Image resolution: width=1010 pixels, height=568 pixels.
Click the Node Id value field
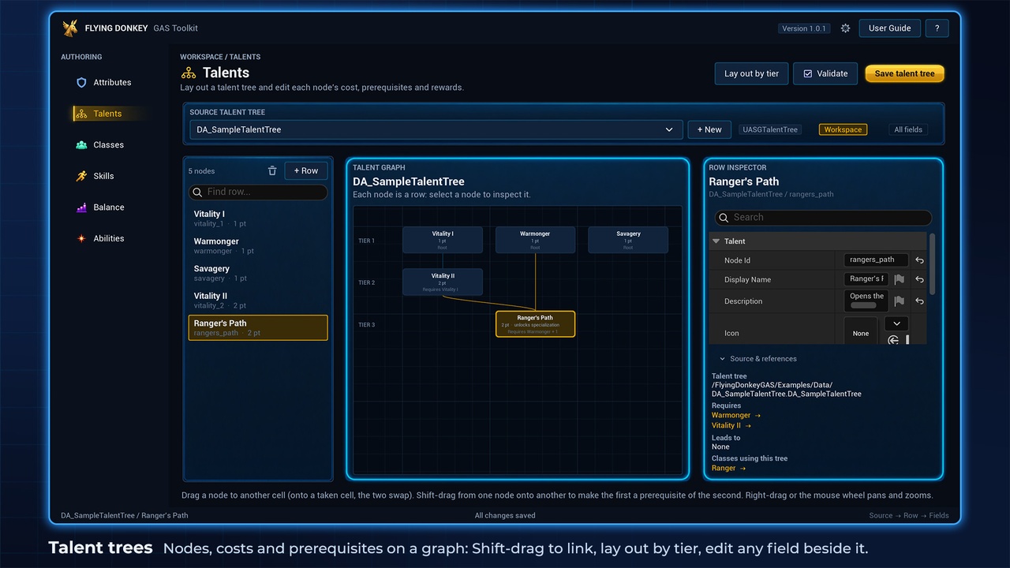tap(876, 260)
